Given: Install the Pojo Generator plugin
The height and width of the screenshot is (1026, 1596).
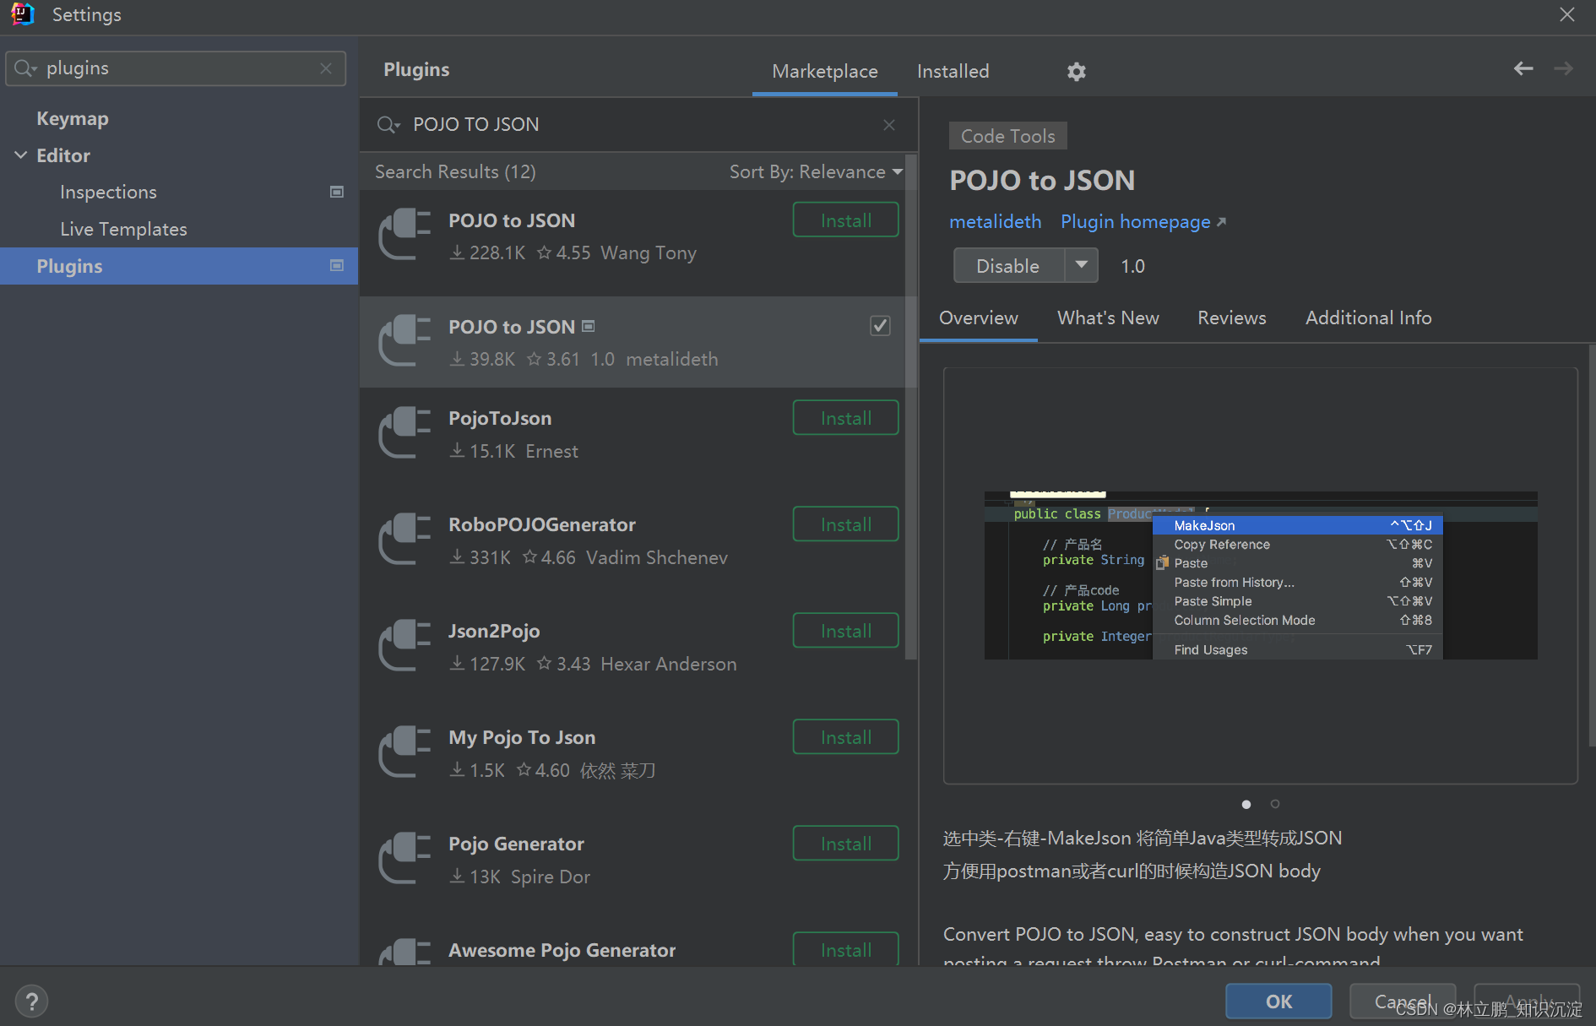Looking at the screenshot, I should (845, 844).
